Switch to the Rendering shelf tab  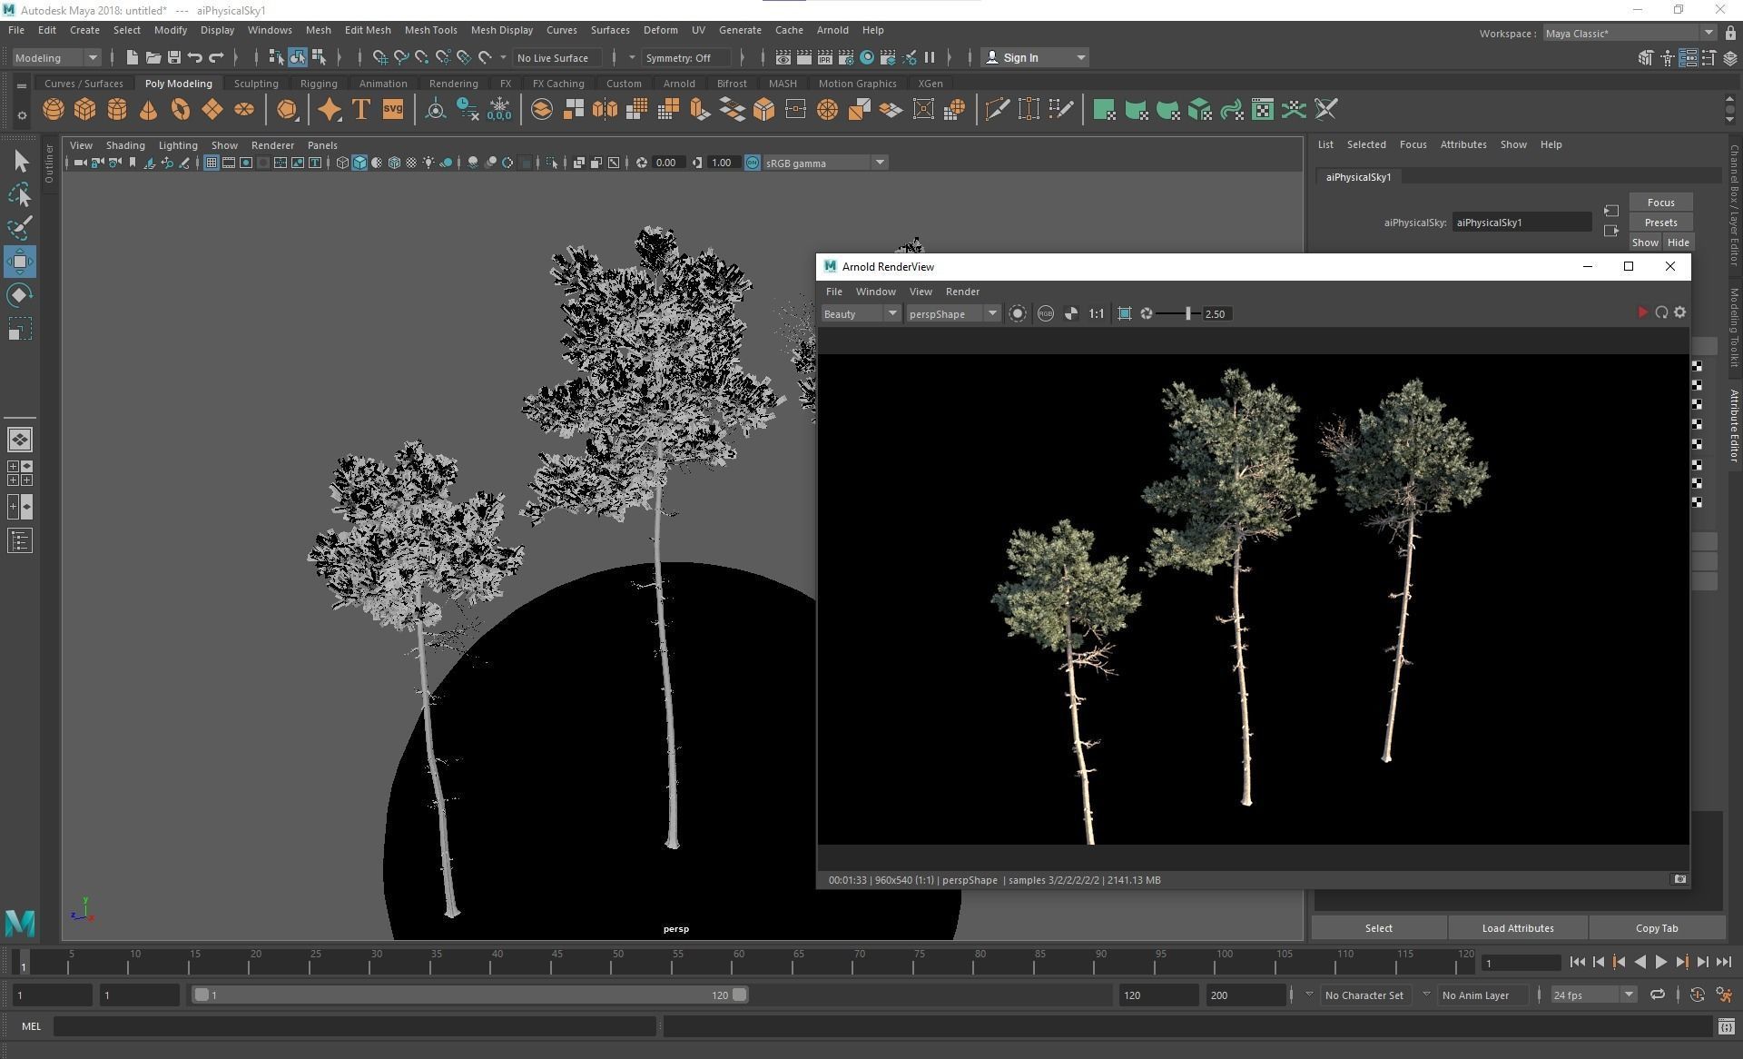(453, 83)
